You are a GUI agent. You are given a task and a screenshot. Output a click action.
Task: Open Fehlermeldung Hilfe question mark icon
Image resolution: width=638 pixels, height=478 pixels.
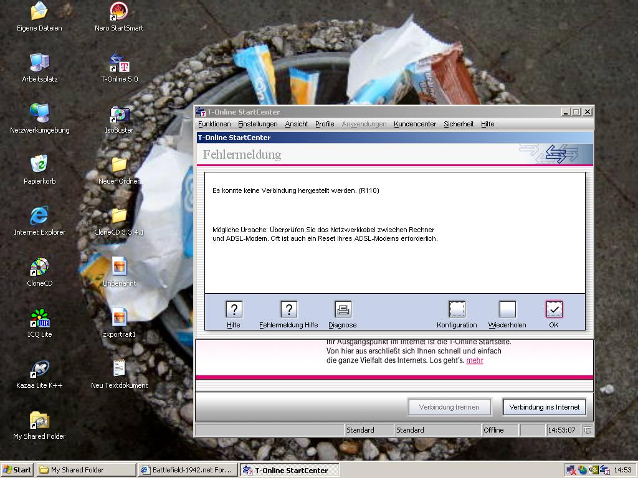point(289,309)
